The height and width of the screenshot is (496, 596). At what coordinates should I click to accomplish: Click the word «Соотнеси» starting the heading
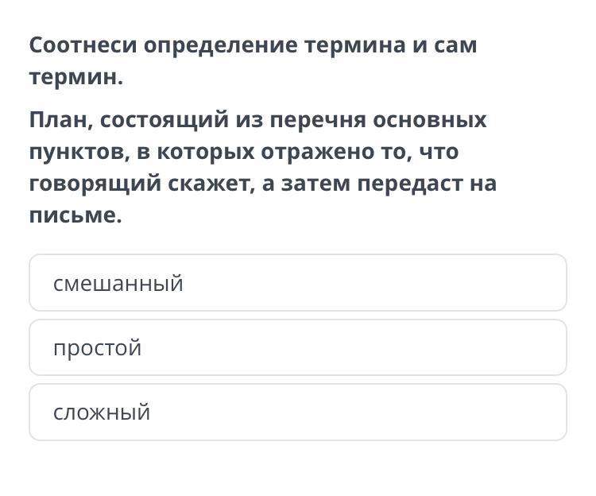(x=83, y=45)
